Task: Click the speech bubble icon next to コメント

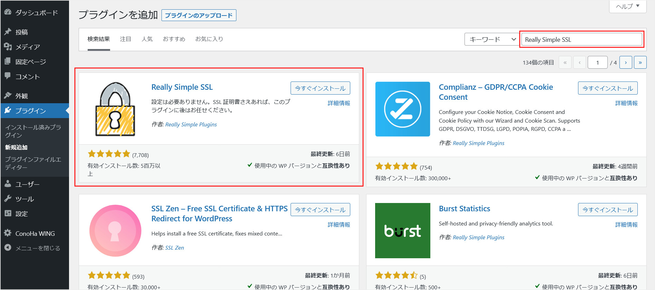Action: point(8,76)
